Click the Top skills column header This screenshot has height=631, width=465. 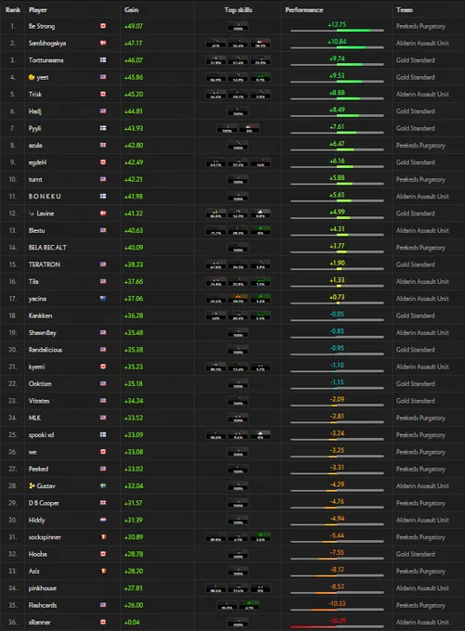click(239, 9)
